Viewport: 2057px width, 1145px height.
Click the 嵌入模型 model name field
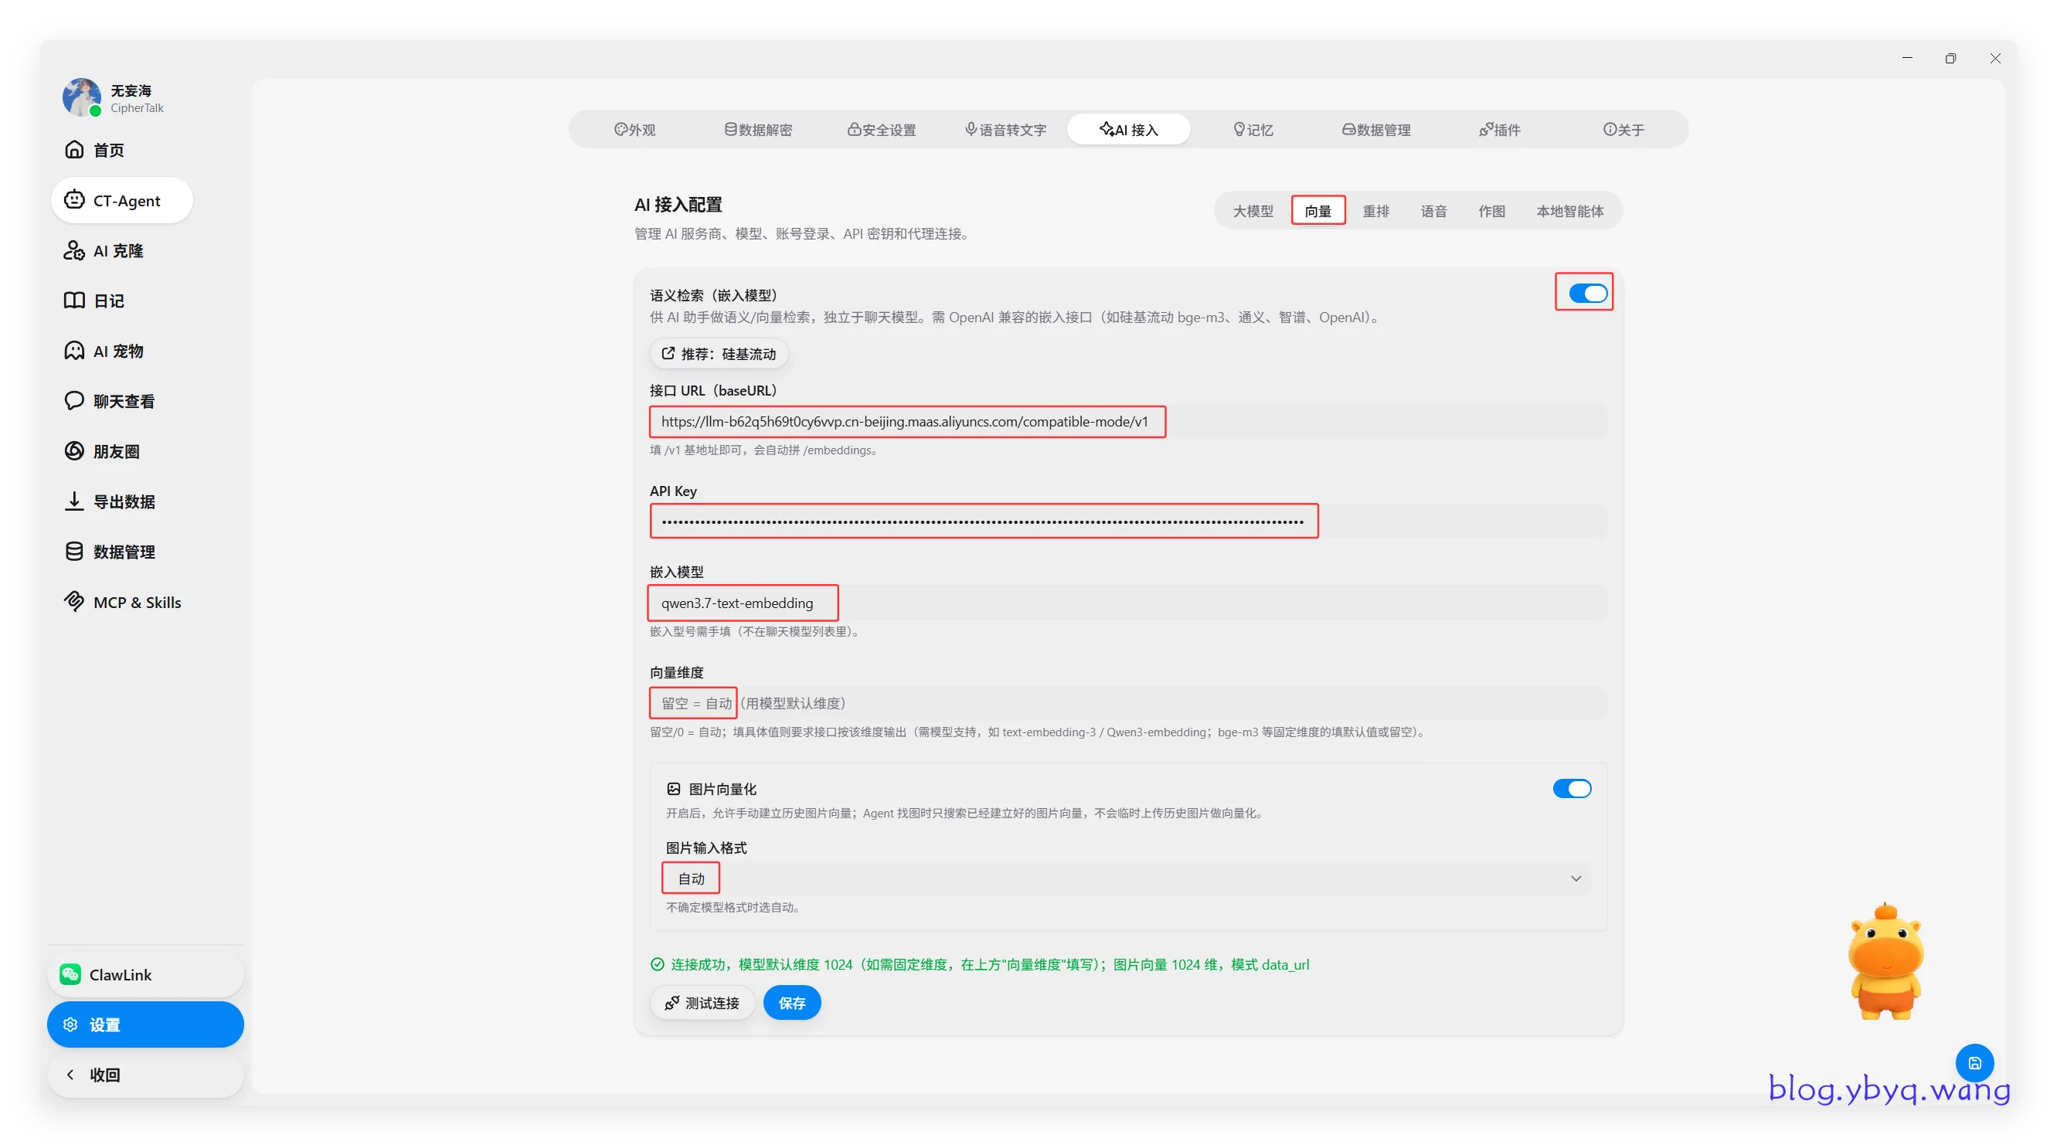1127,603
